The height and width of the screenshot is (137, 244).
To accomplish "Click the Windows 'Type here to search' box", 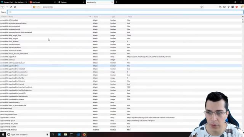I will coord(27,134).
